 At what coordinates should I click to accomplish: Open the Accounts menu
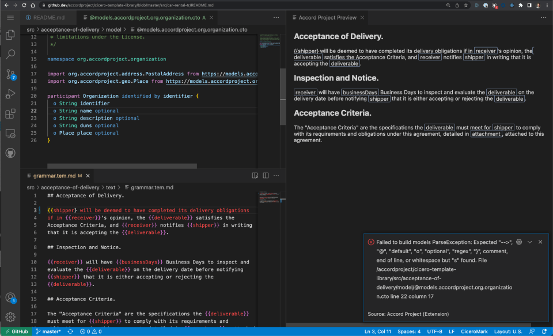(10, 298)
